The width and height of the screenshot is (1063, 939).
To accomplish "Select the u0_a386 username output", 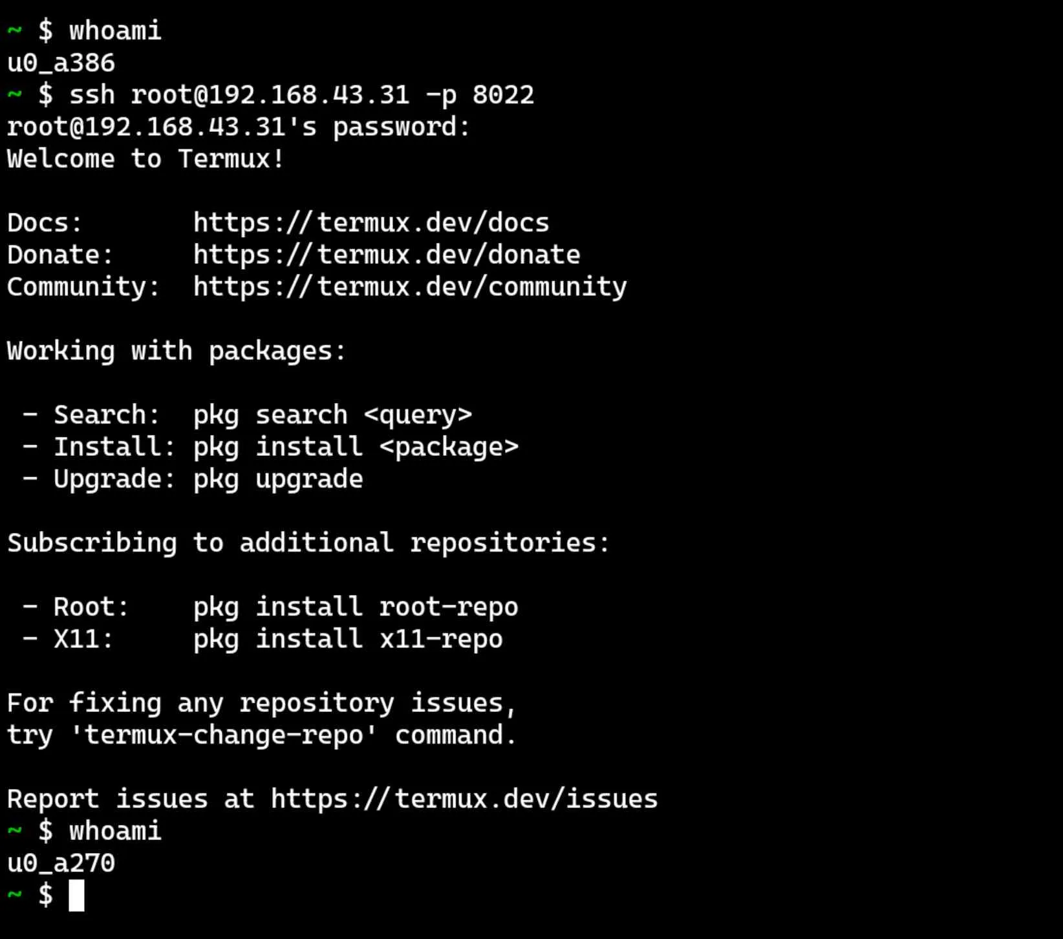I will point(61,63).
